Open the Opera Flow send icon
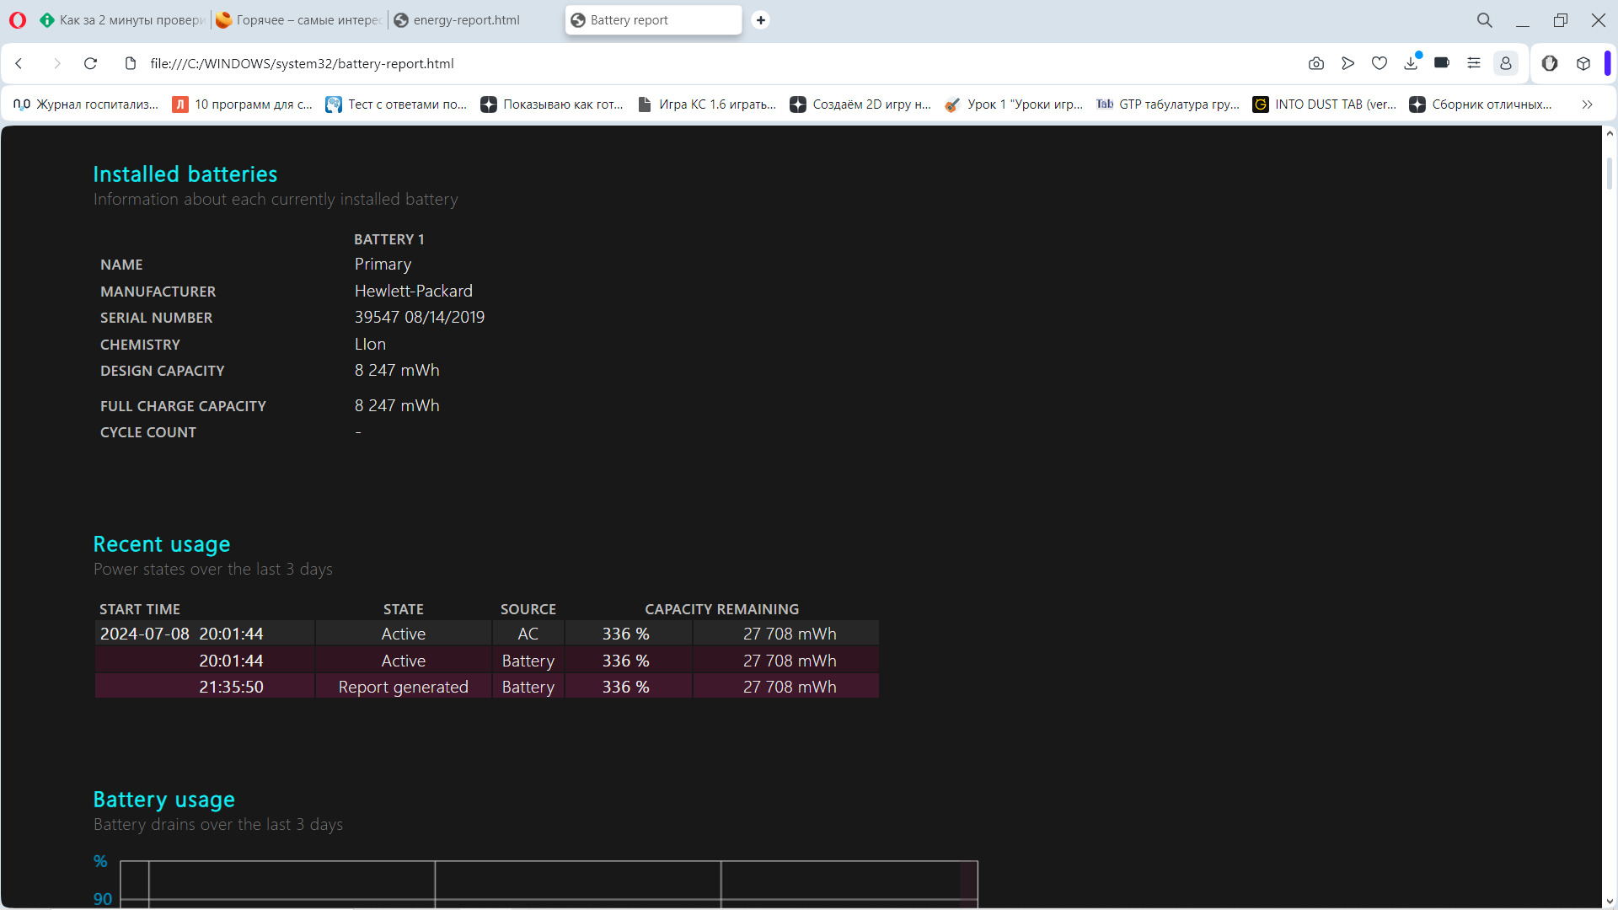This screenshot has width=1618, height=910. tap(1347, 63)
